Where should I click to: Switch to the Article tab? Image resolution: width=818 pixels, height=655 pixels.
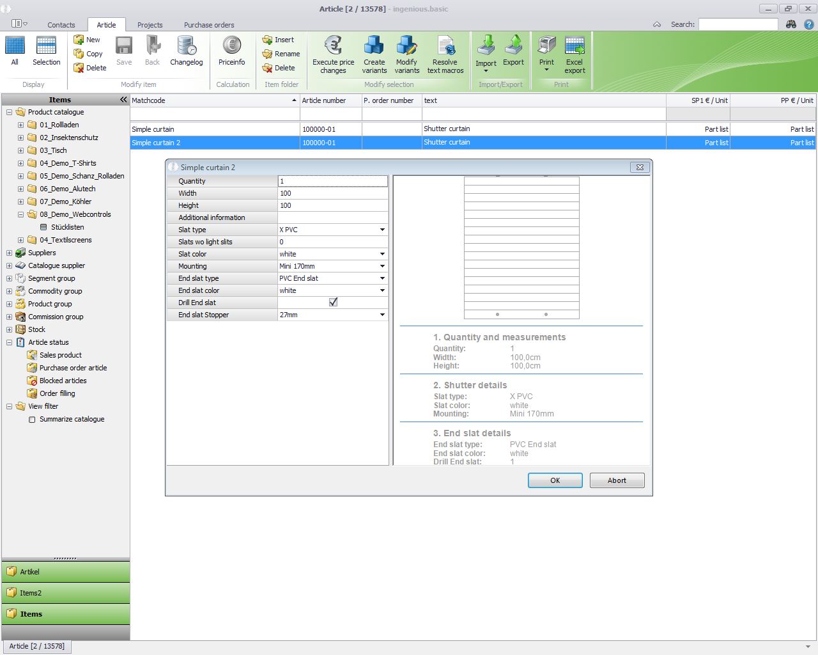pos(106,25)
